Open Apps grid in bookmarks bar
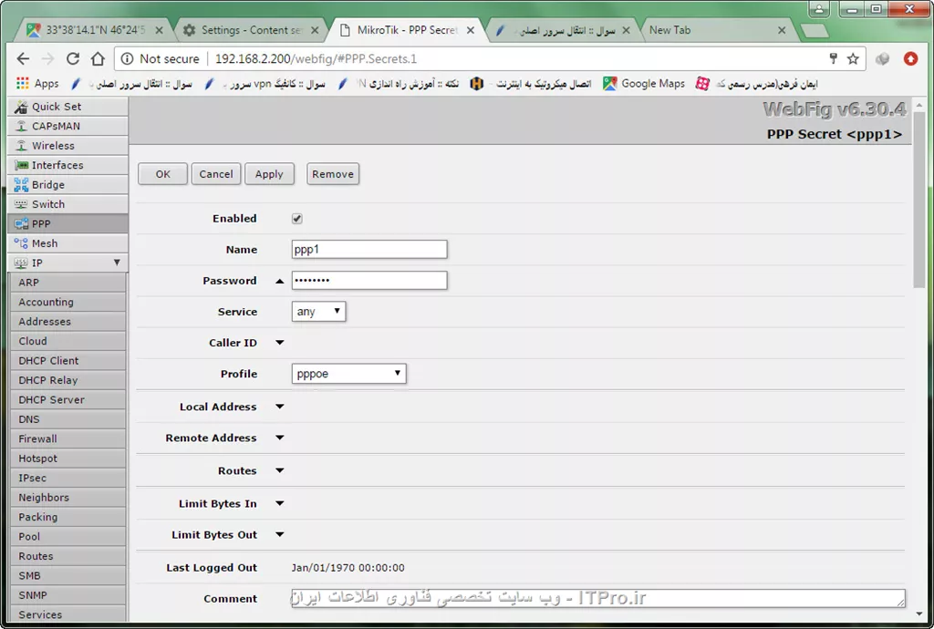The height and width of the screenshot is (629, 934). pos(37,84)
